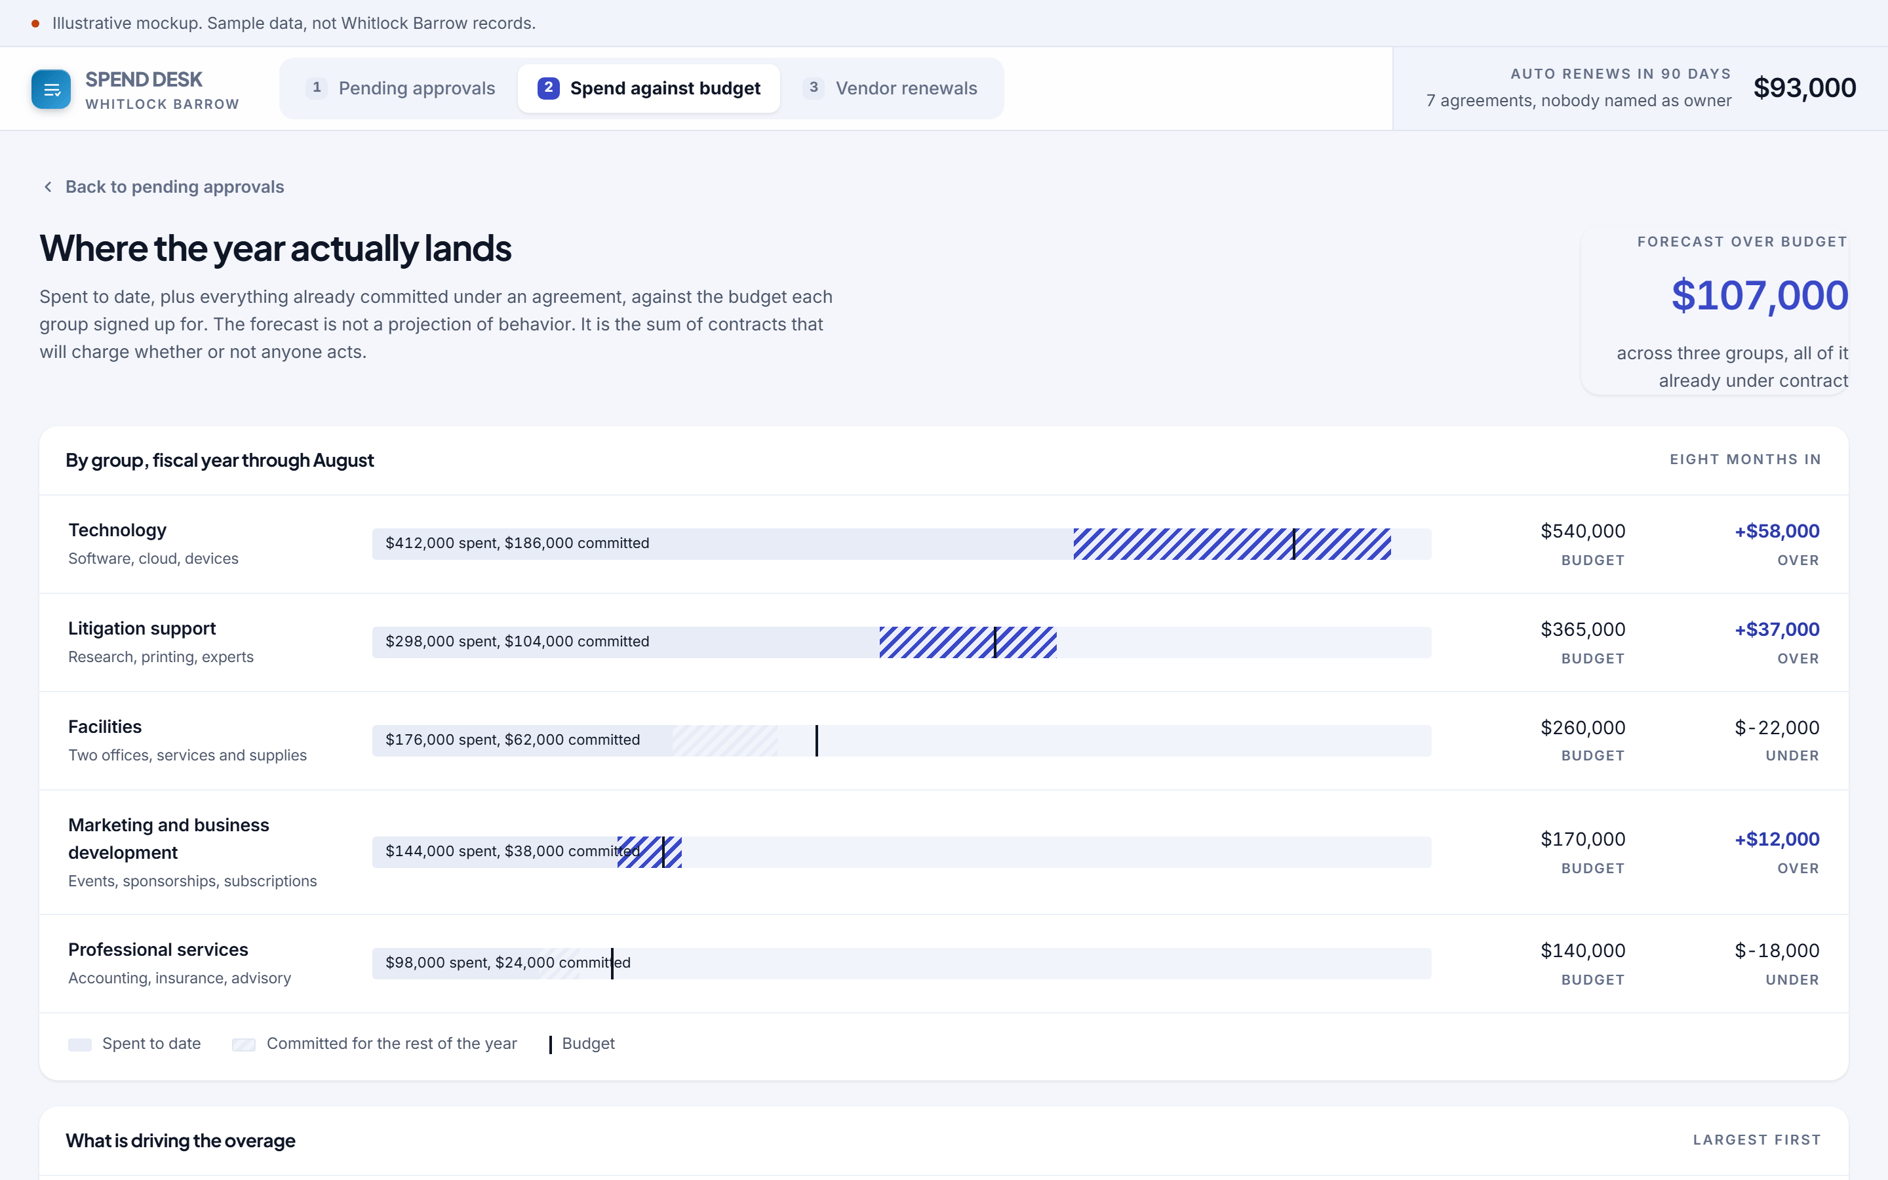
Task: Click the back chevron beside pending approvals
Action: tap(49, 187)
